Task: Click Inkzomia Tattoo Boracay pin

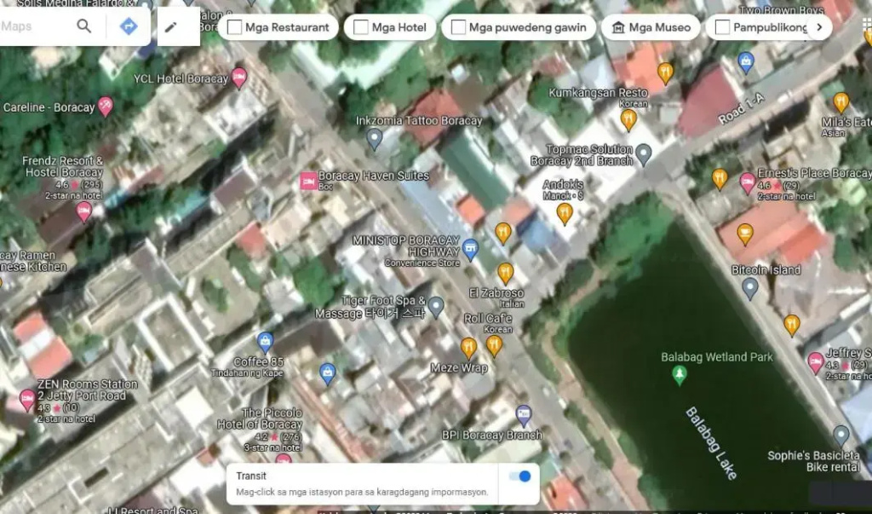Action: click(x=375, y=139)
